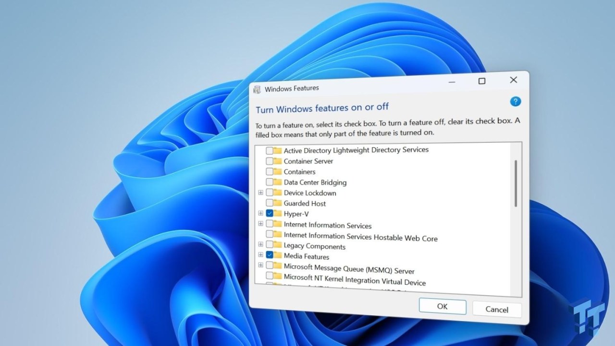The image size is (615, 346).
Task: Expand the Device Lockdown tree node
Action: pos(261,193)
